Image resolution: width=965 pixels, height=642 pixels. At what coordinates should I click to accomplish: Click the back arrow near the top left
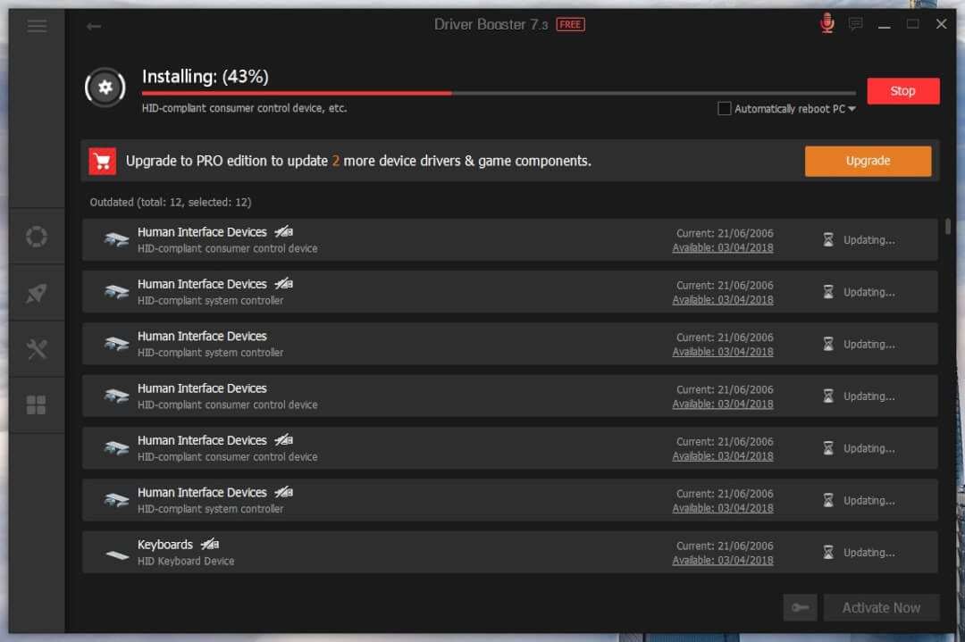[94, 27]
